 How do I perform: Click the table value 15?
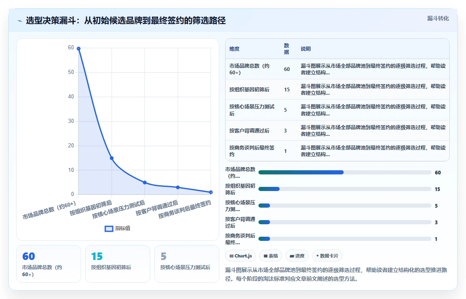point(287,90)
